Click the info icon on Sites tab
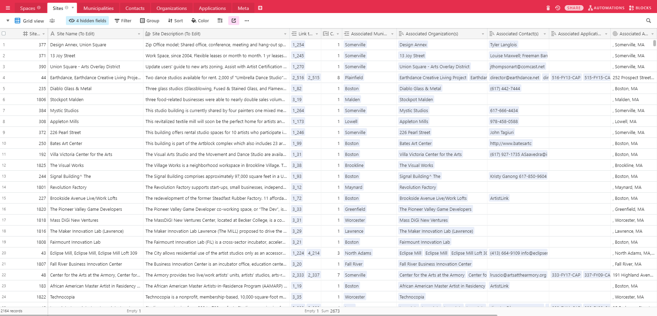657x316 pixels. click(67, 8)
